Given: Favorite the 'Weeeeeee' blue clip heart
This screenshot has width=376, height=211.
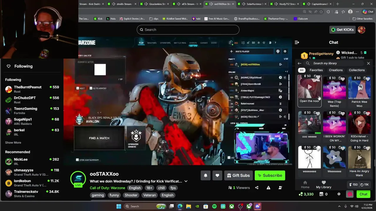Looking at the screenshot, I should click(343, 148).
